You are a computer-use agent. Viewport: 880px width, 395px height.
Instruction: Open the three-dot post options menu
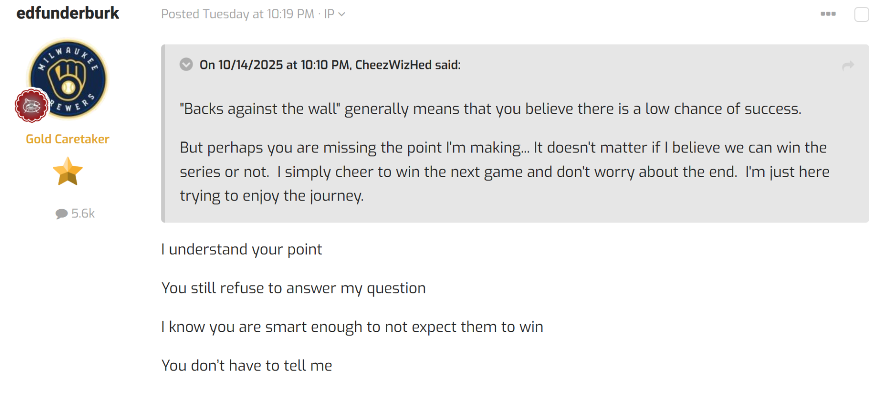coord(828,14)
